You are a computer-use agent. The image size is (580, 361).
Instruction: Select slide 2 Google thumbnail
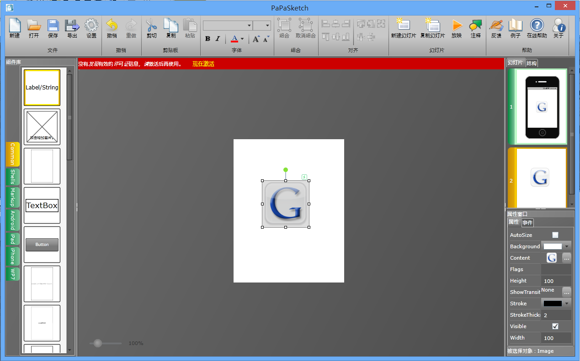tap(538, 178)
